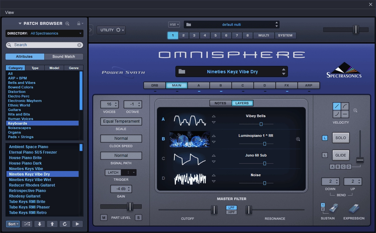Clear the search field with X icon
The width and height of the screenshot is (376, 233).
tap(79, 45)
